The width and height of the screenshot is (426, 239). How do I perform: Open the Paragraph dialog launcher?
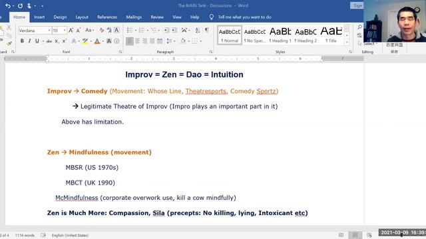point(210,52)
